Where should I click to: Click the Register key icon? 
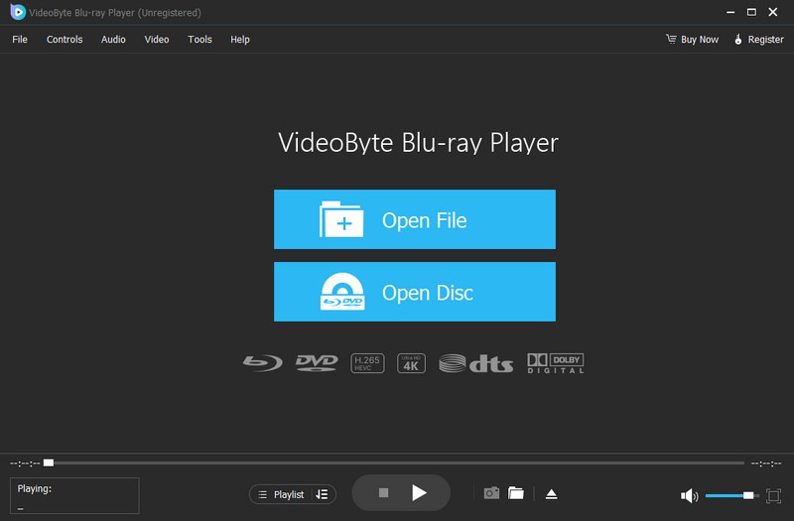point(738,39)
